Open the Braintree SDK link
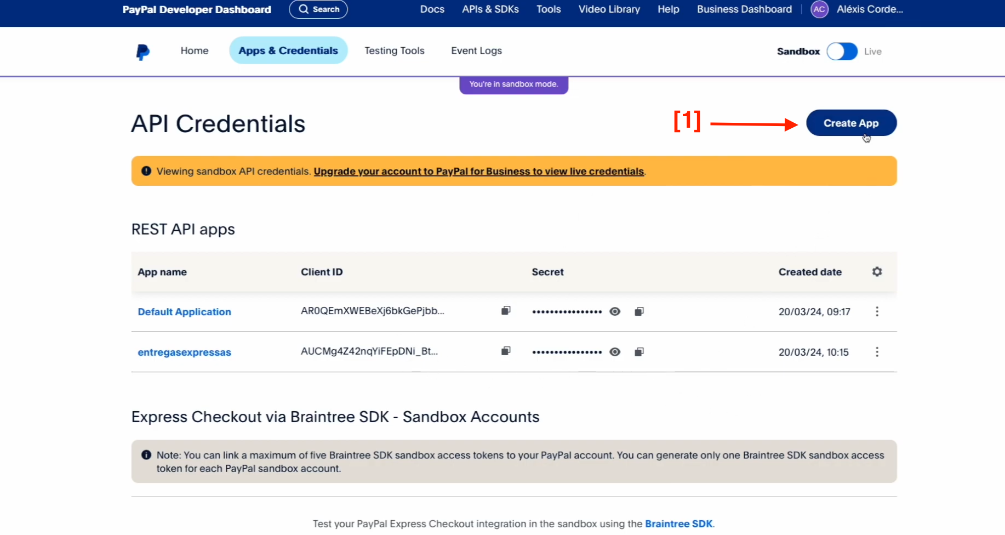Image resolution: width=1005 pixels, height=535 pixels. click(x=678, y=523)
